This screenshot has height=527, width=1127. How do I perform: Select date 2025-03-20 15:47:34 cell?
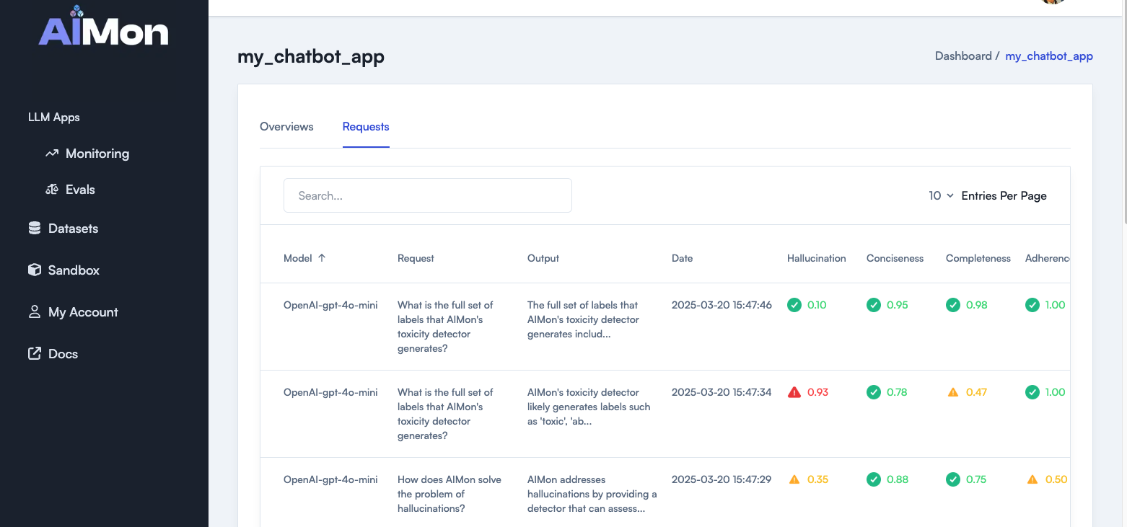pos(722,392)
